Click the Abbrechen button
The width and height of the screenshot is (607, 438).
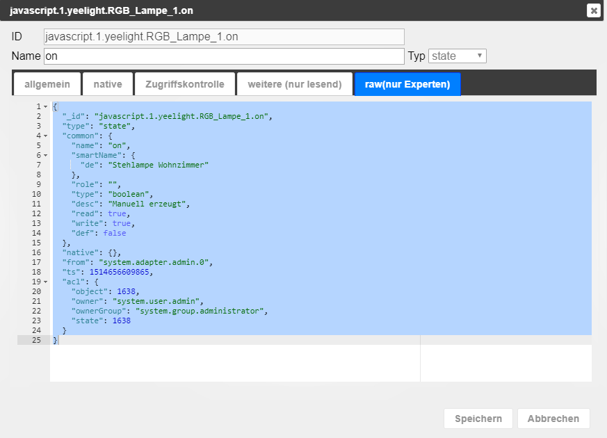click(x=553, y=419)
